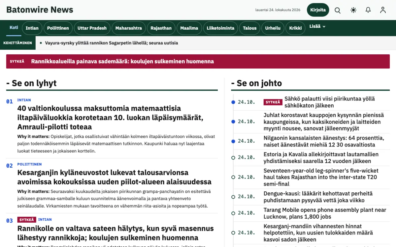Open the Maharashtra section
This screenshot has height=247, width=396.
(x=129, y=28)
